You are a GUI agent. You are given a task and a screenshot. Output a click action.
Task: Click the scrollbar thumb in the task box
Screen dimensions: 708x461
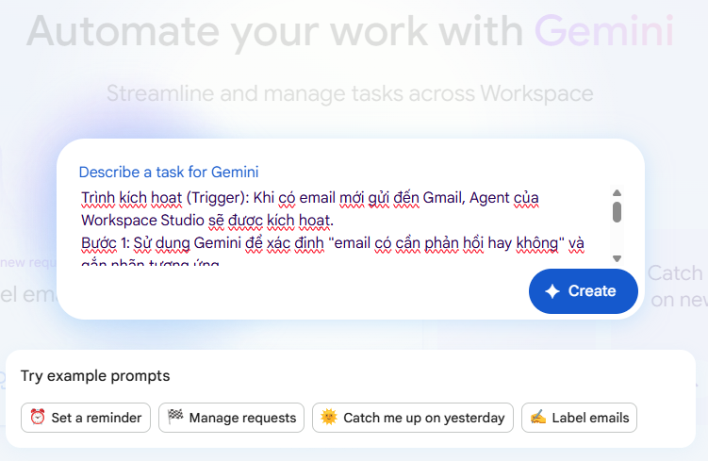pos(617,212)
